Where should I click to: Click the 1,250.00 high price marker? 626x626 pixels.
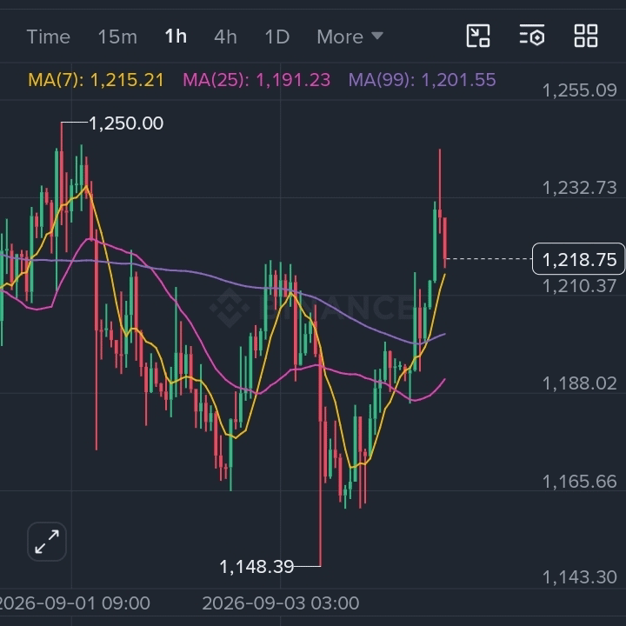126,123
